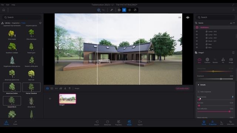Viewport: 237px width, 133px height.
Task: Open the Image settings tab
Action: click(x=231, y=61)
